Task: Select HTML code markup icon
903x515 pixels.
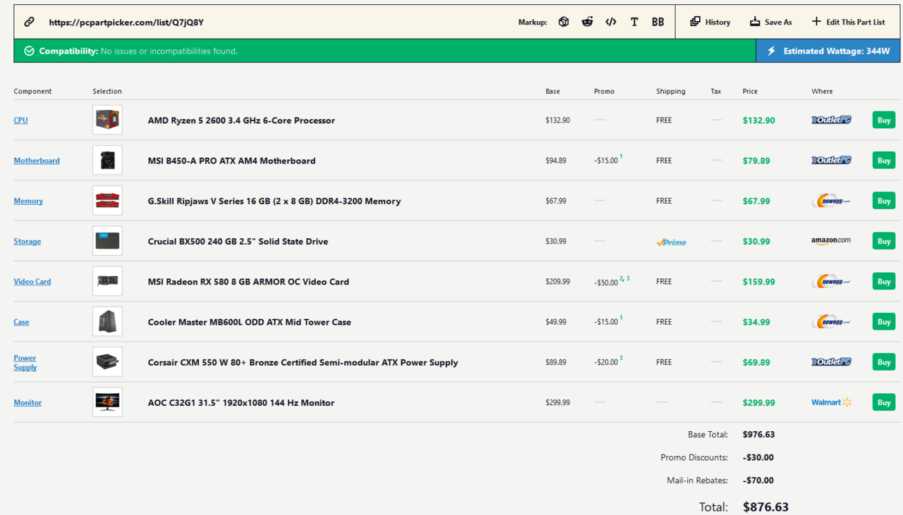Action: point(611,22)
